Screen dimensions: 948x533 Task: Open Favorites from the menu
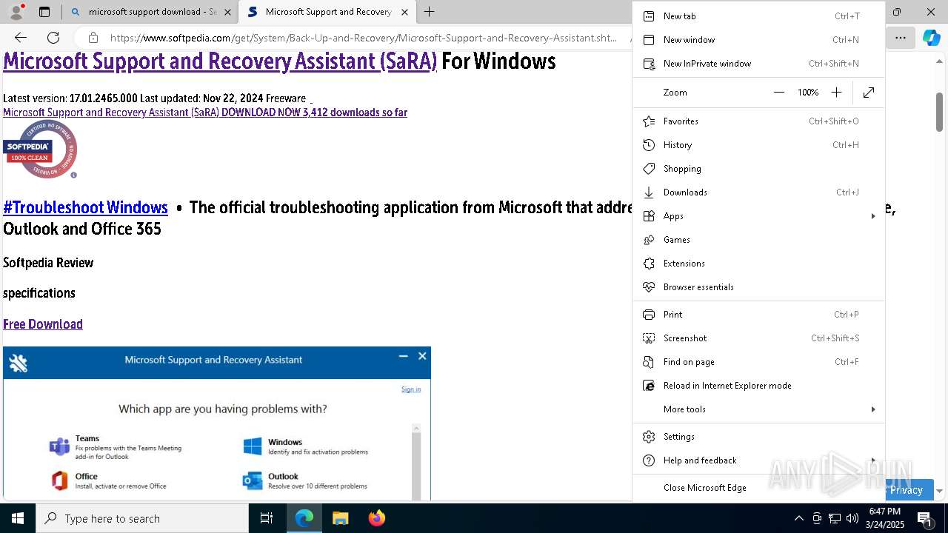758,121
